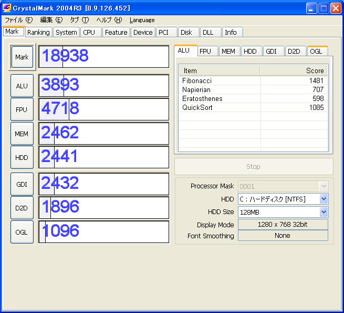
Task: Open the ヘルプ (H) menu
Action: coord(109,20)
